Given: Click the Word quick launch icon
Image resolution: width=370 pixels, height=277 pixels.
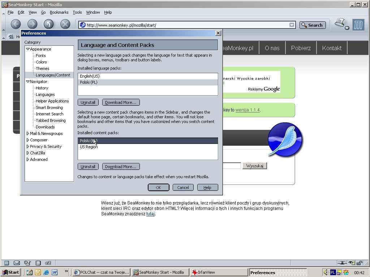Looking at the screenshot, I should pyautogui.click(x=55, y=272).
